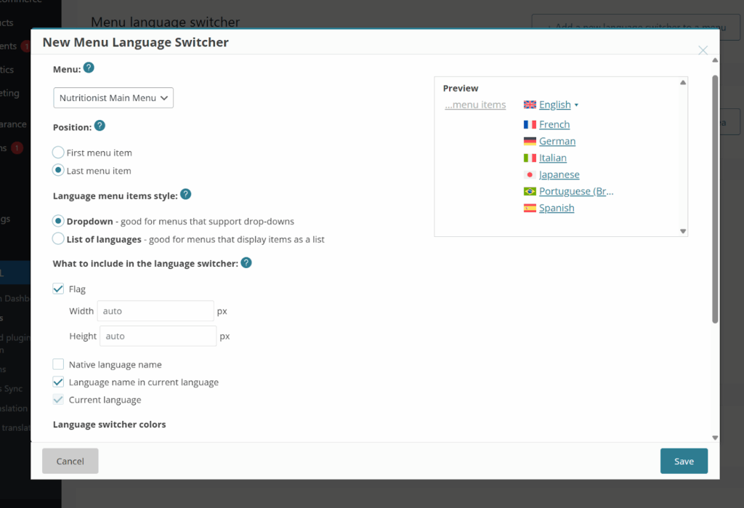Cancel the language switcher dialog

[x=70, y=461]
